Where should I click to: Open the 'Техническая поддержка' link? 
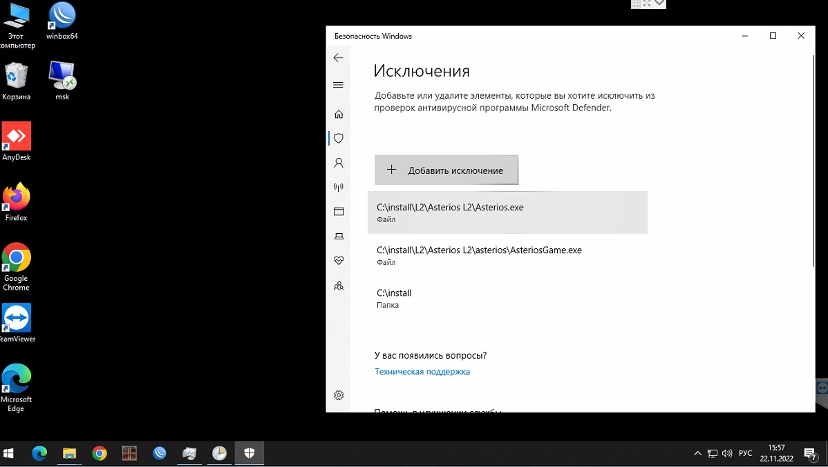(422, 372)
